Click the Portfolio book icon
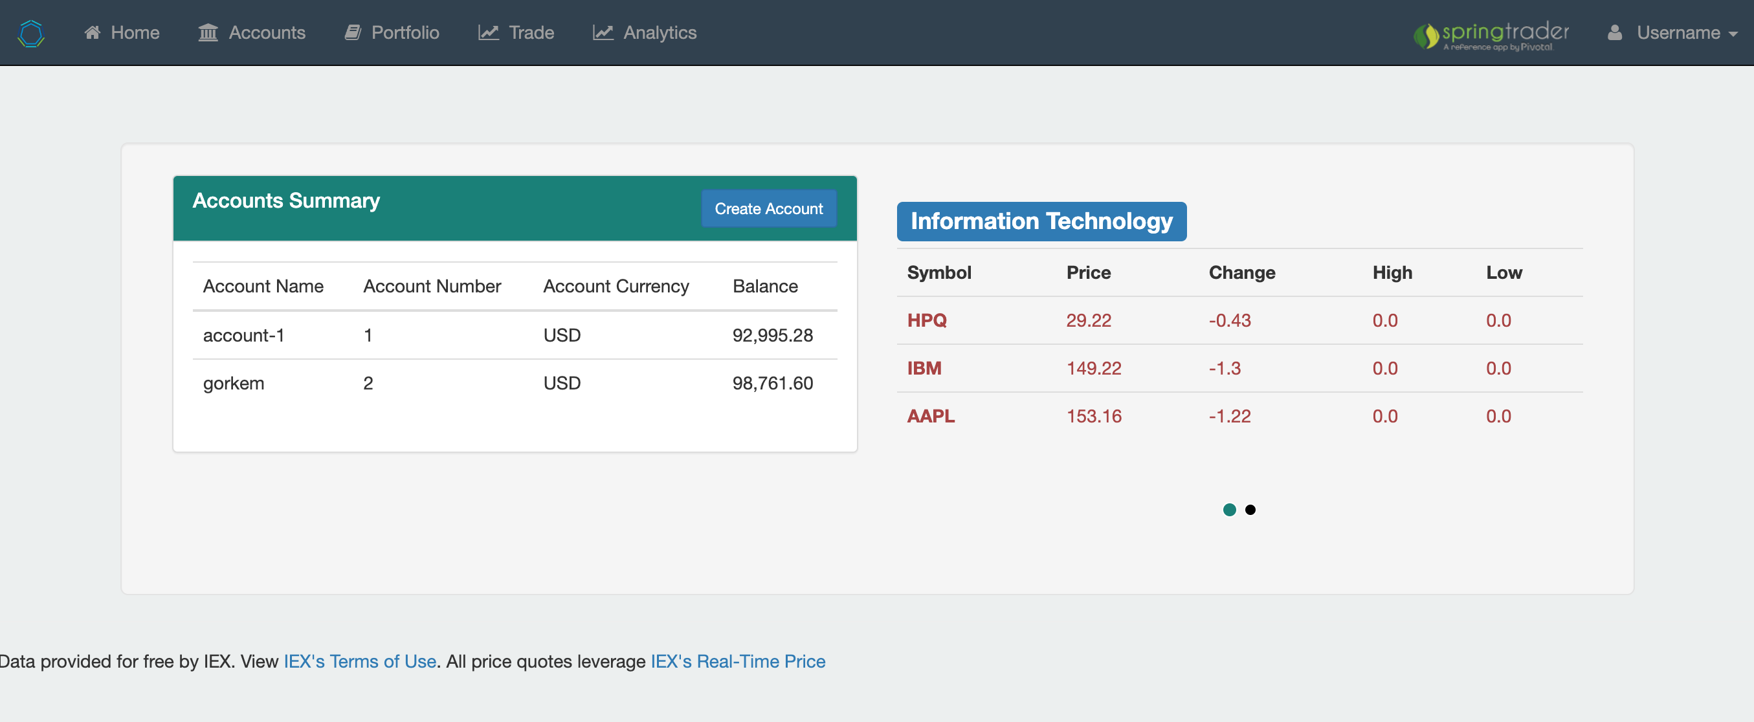This screenshot has width=1754, height=722. pos(353,32)
